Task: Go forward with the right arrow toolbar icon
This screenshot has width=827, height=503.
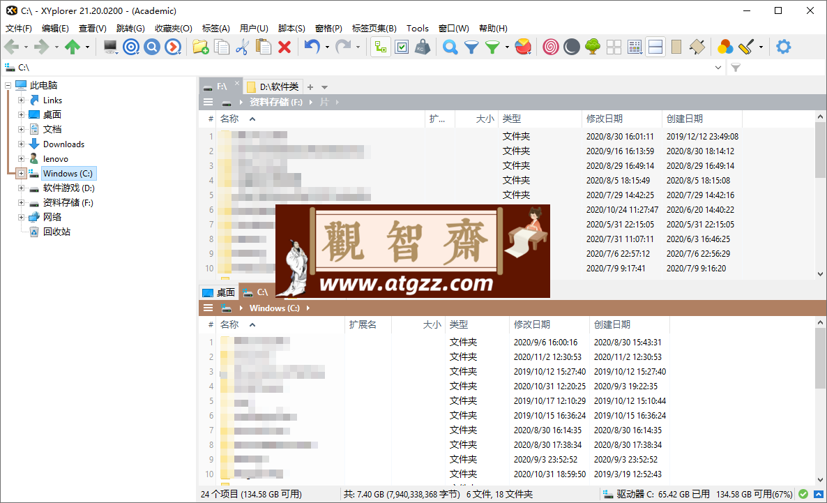Action: [42, 47]
